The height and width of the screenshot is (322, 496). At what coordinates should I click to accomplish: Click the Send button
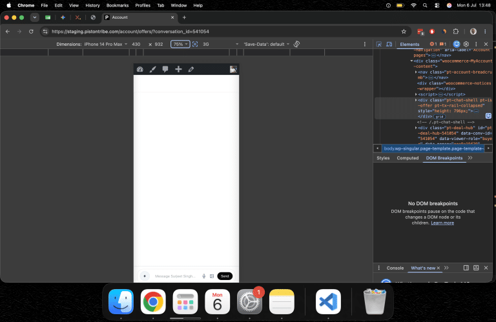225,276
